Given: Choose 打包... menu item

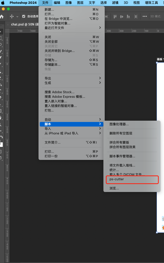Looking at the screenshot, I should click(x=71, y=110).
